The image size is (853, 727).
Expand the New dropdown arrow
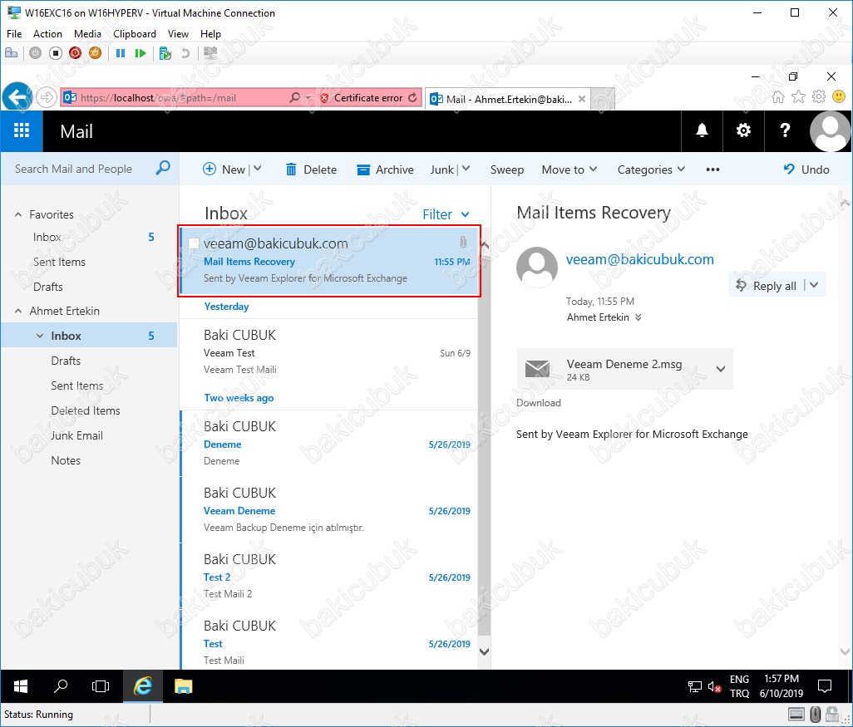[258, 169]
